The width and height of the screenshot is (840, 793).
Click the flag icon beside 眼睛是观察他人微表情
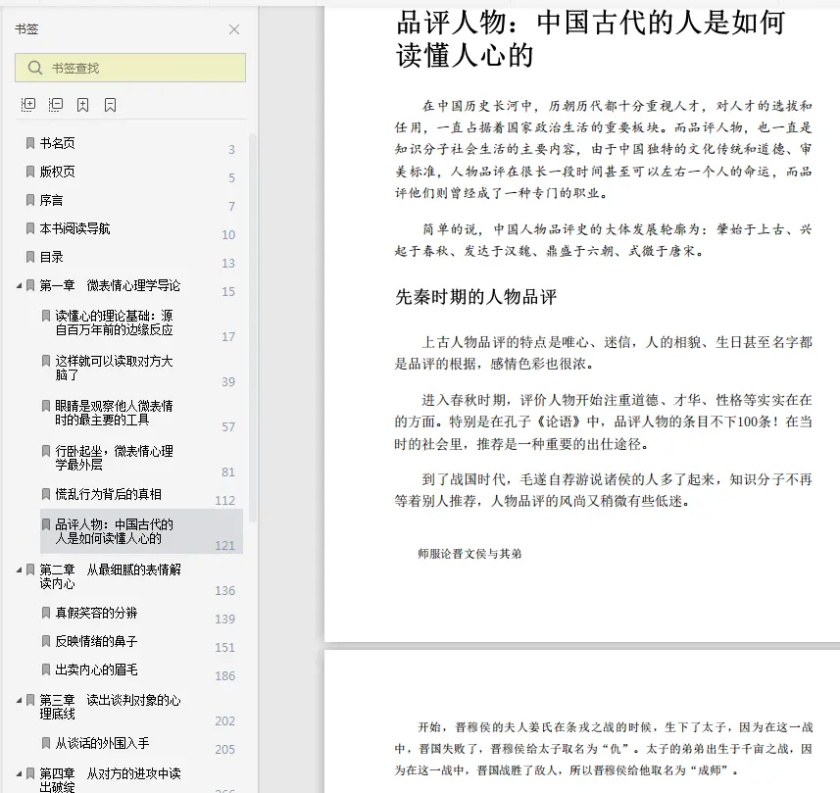(46, 406)
